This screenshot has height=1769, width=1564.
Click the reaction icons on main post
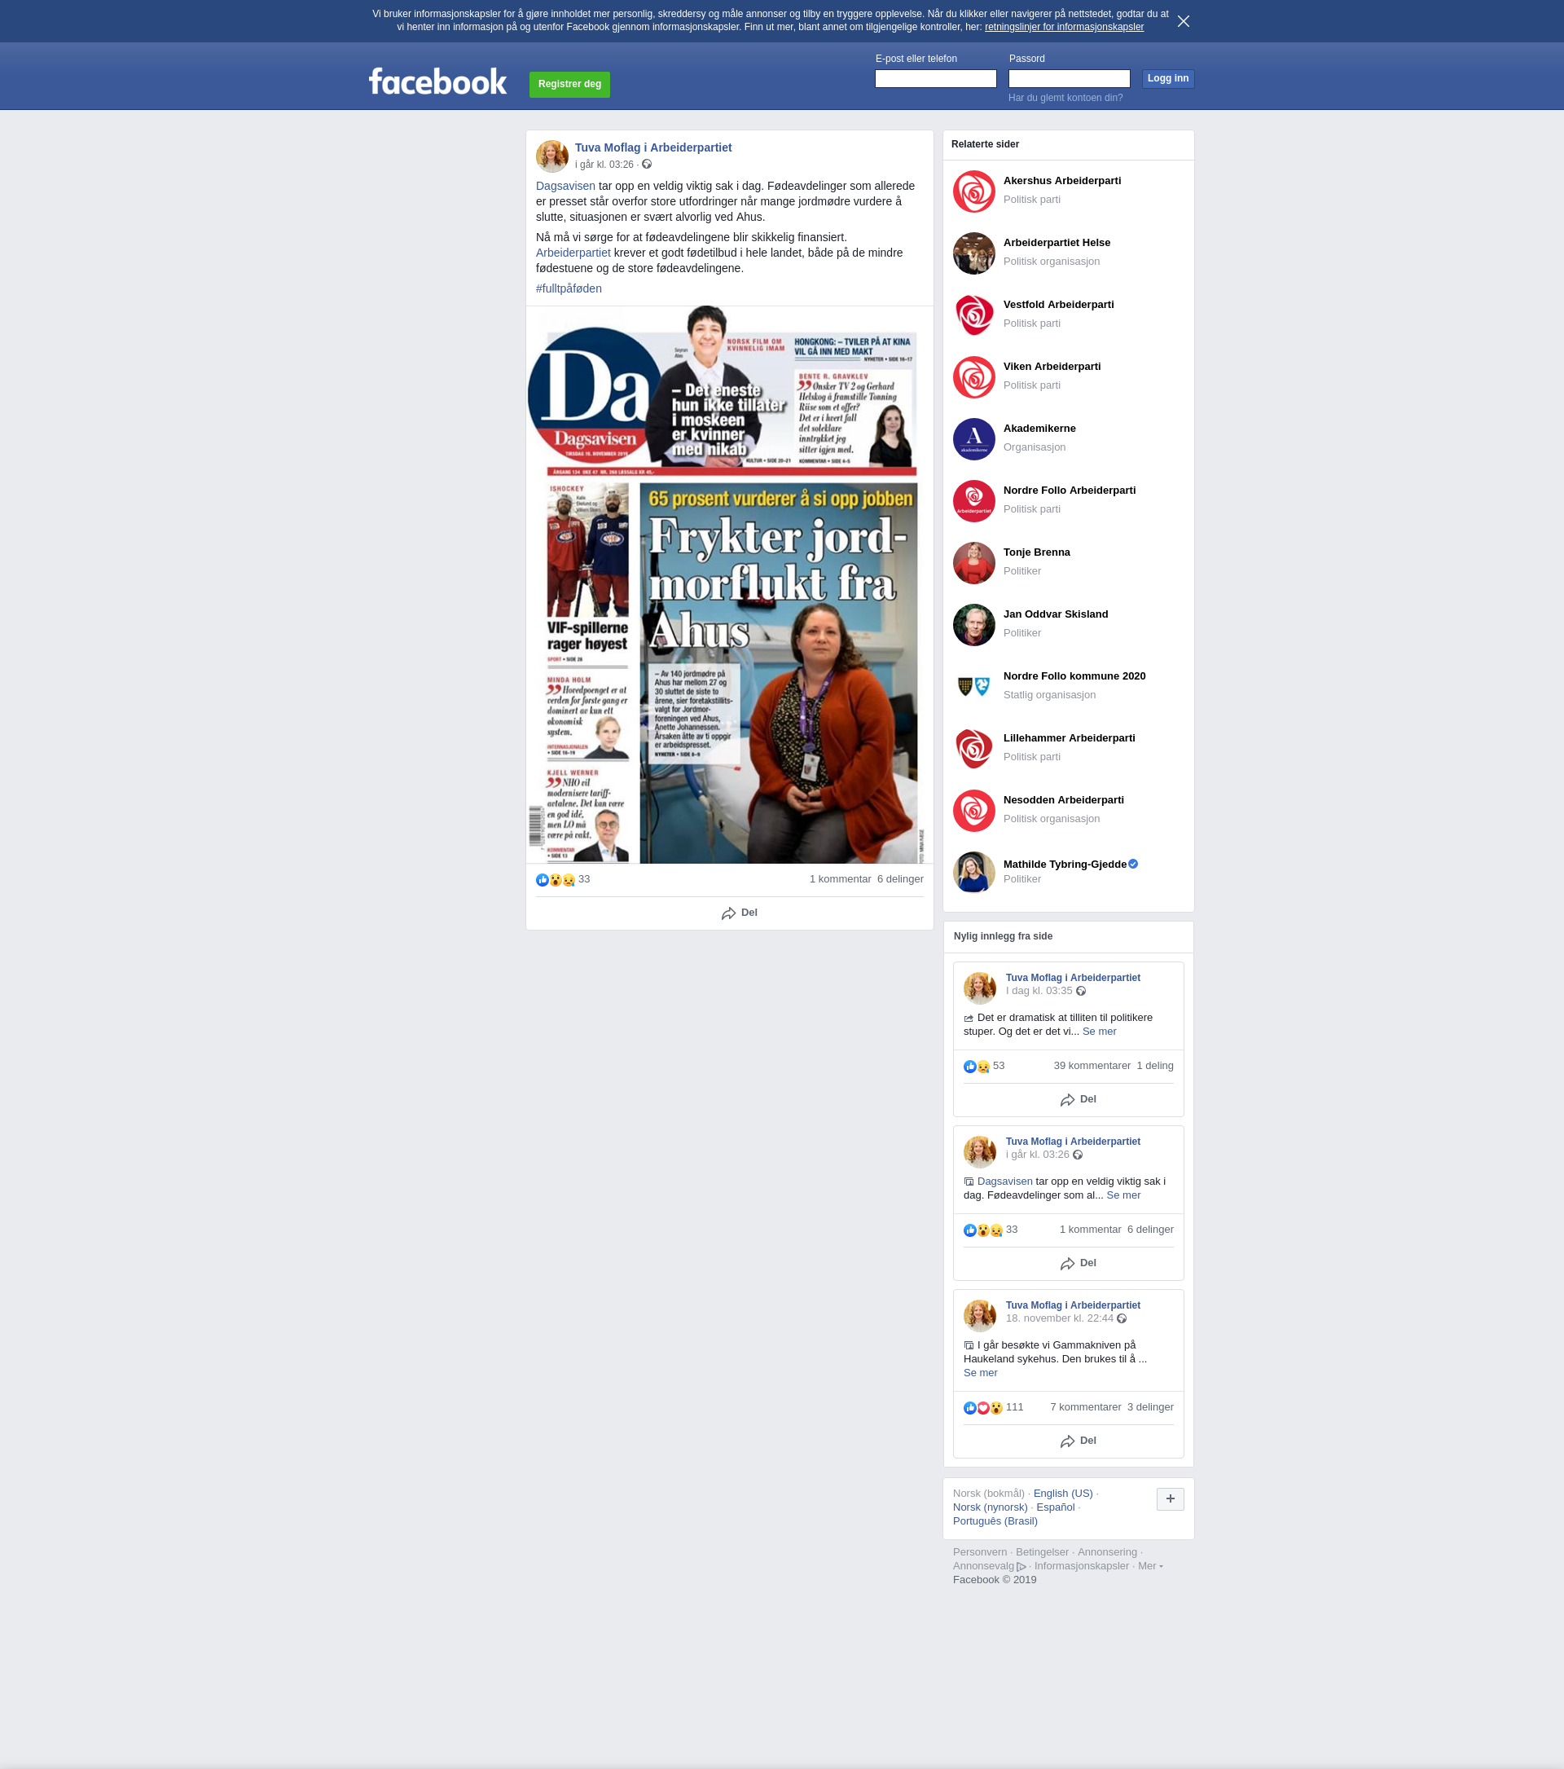tap(555, 879)
